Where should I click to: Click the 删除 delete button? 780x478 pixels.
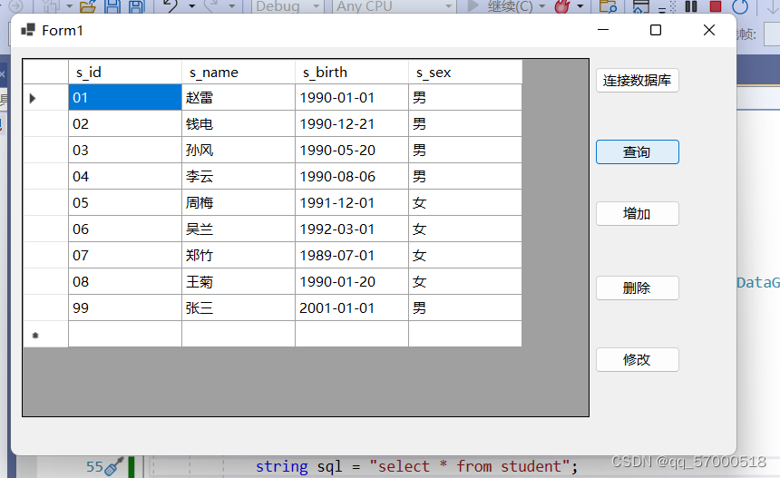(x=638, y=288)
